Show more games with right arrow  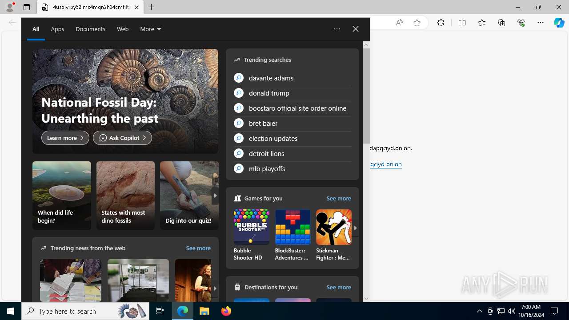[x=355, y=228]
